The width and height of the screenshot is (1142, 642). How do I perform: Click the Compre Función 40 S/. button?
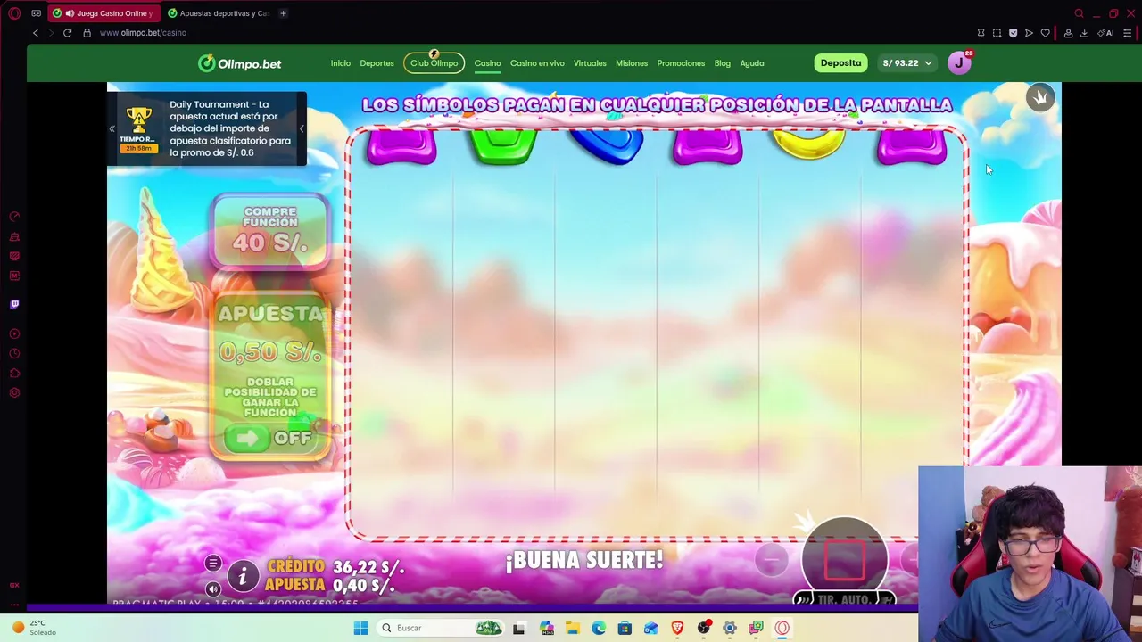pos(270,231)
